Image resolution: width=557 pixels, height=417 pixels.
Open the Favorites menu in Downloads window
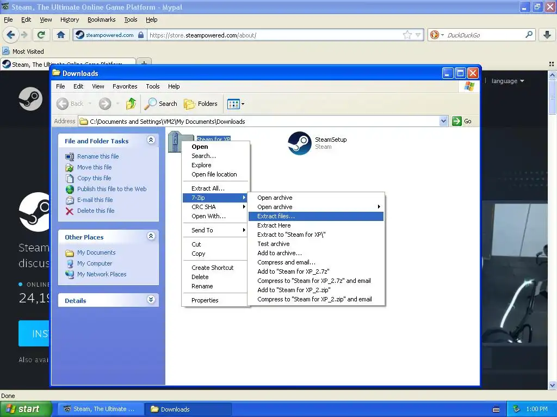point(125,86)
